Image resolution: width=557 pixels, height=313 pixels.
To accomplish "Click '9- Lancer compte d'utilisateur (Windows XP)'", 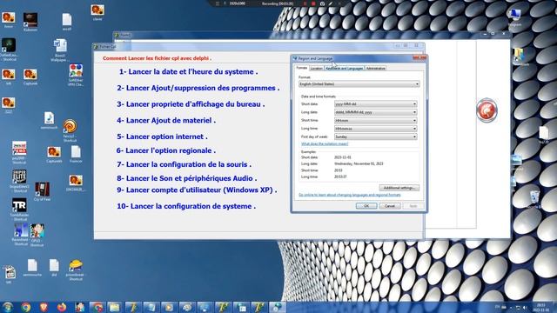I will point(197,190).
